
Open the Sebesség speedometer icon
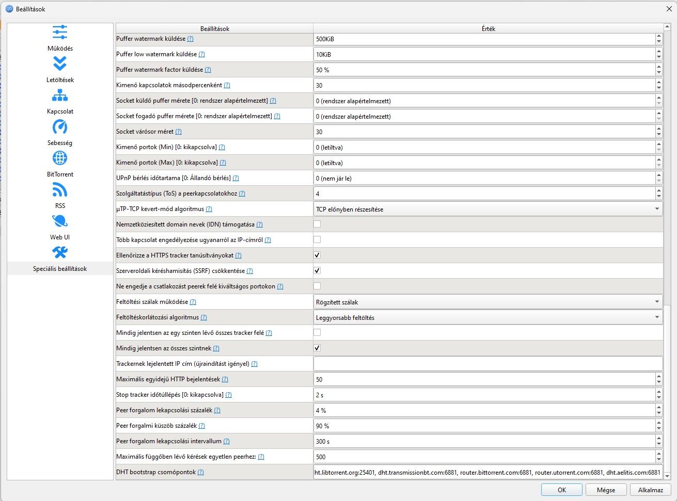tap(60, 127)
